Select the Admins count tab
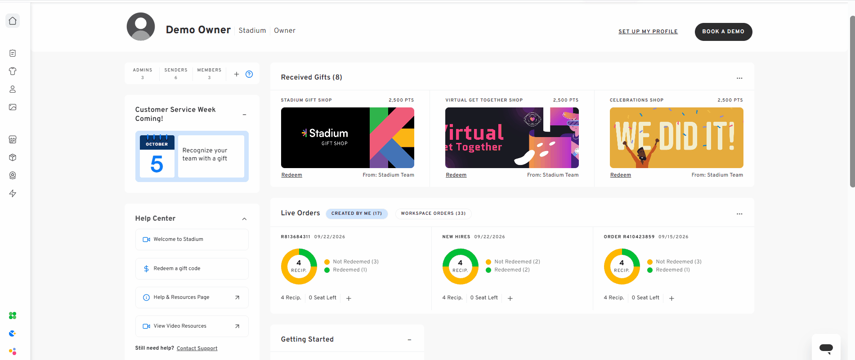The image size is (855, 360). (x=143, y=73)
